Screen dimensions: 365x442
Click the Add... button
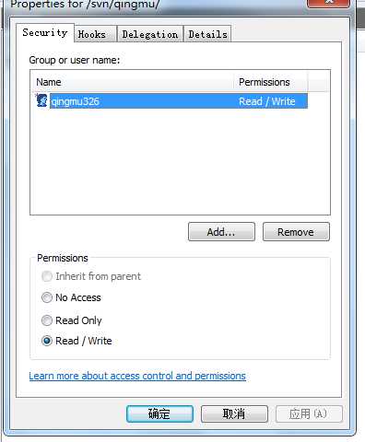[x=221, y=232]
